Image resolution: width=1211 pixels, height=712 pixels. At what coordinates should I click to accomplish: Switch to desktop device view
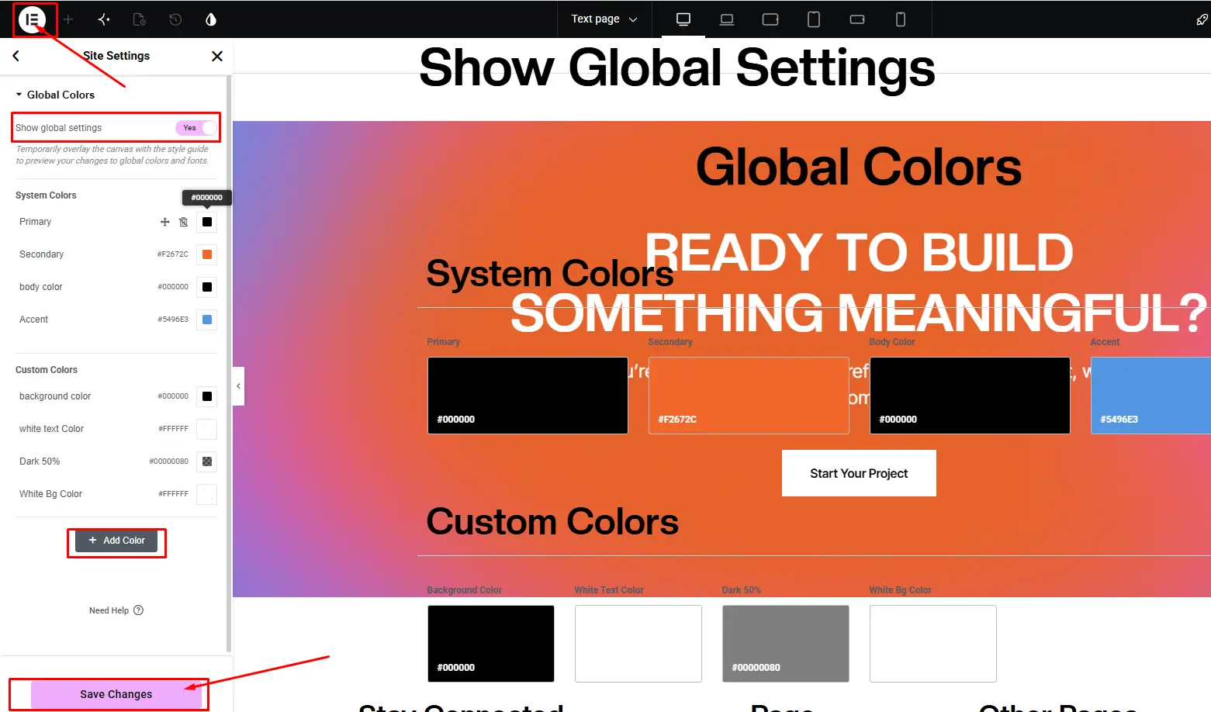click(683, 19)
